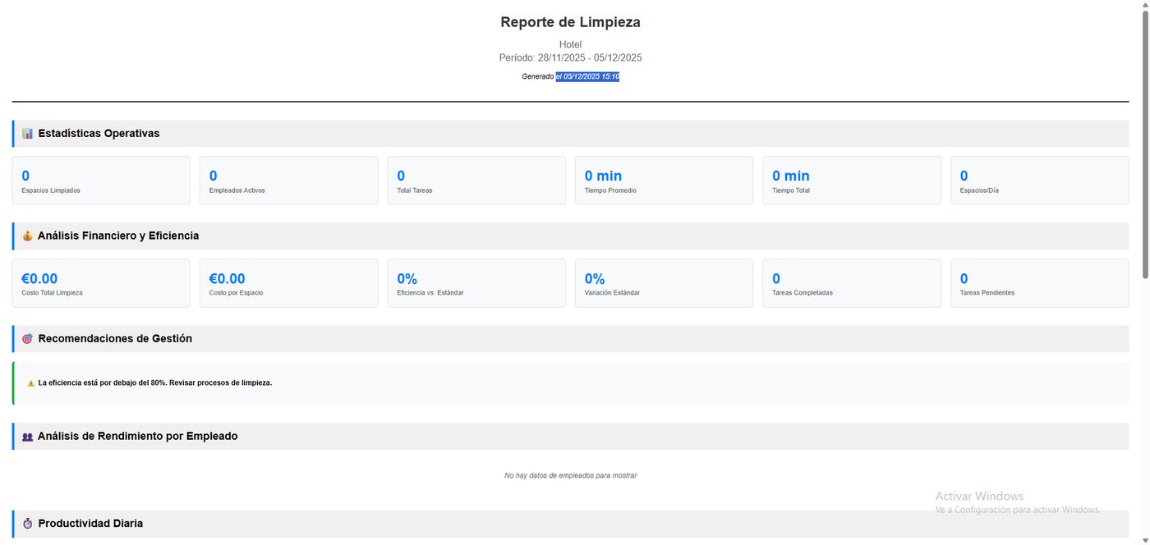This screenshot has width=1150, height=545.
Task: Select the Empleados Activos stat card
Action: point(289,181)
